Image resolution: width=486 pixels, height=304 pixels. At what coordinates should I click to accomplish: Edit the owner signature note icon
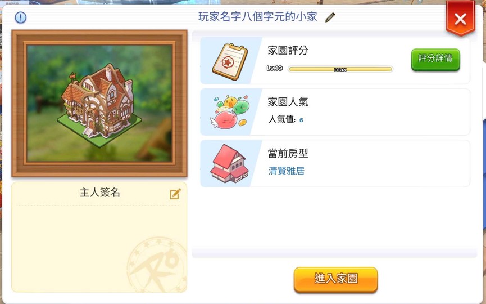(175, 194)
